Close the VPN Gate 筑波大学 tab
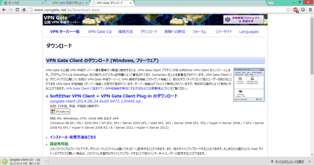The image size is (314, 165). (x=87, y=3)
